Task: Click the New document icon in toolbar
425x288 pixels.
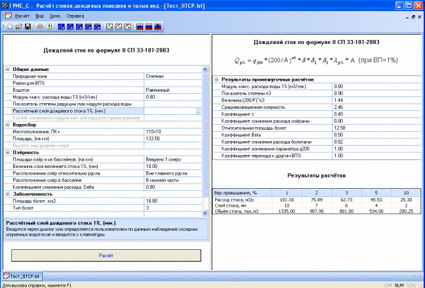Action: point(10,27)
